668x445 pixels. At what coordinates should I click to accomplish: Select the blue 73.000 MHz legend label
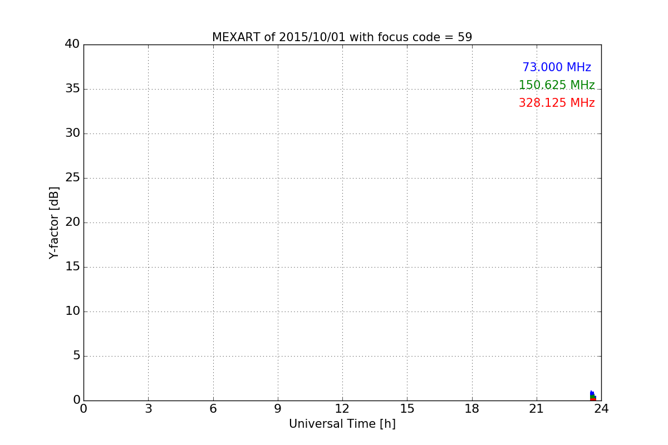click(557, 67)
